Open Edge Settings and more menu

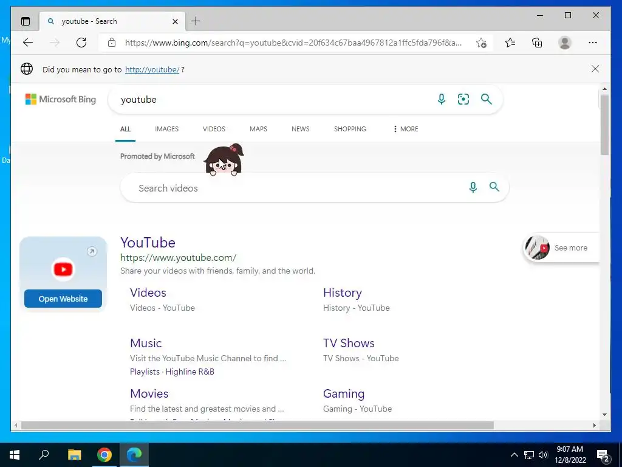pos(593,43)
